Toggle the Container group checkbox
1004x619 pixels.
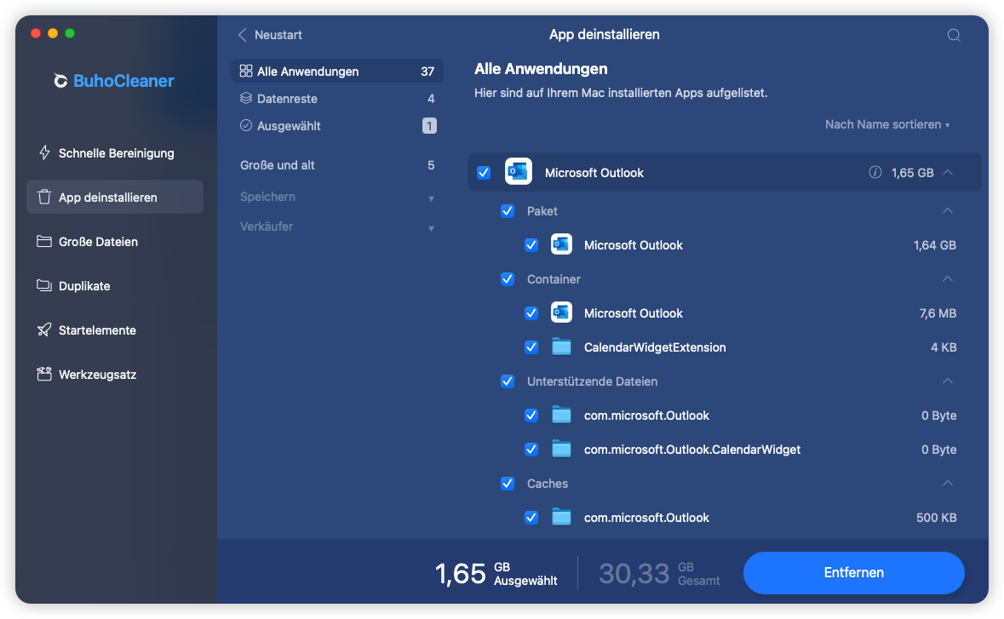[508, 279]
